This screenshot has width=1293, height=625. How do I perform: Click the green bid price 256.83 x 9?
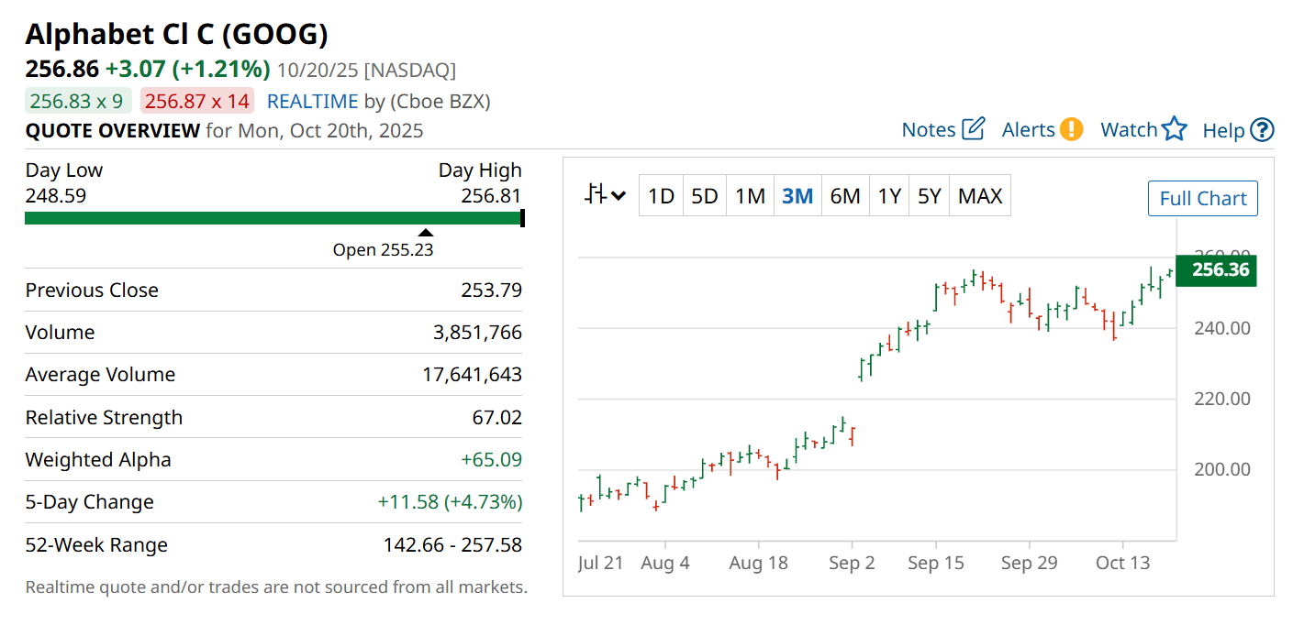(78, 102)
